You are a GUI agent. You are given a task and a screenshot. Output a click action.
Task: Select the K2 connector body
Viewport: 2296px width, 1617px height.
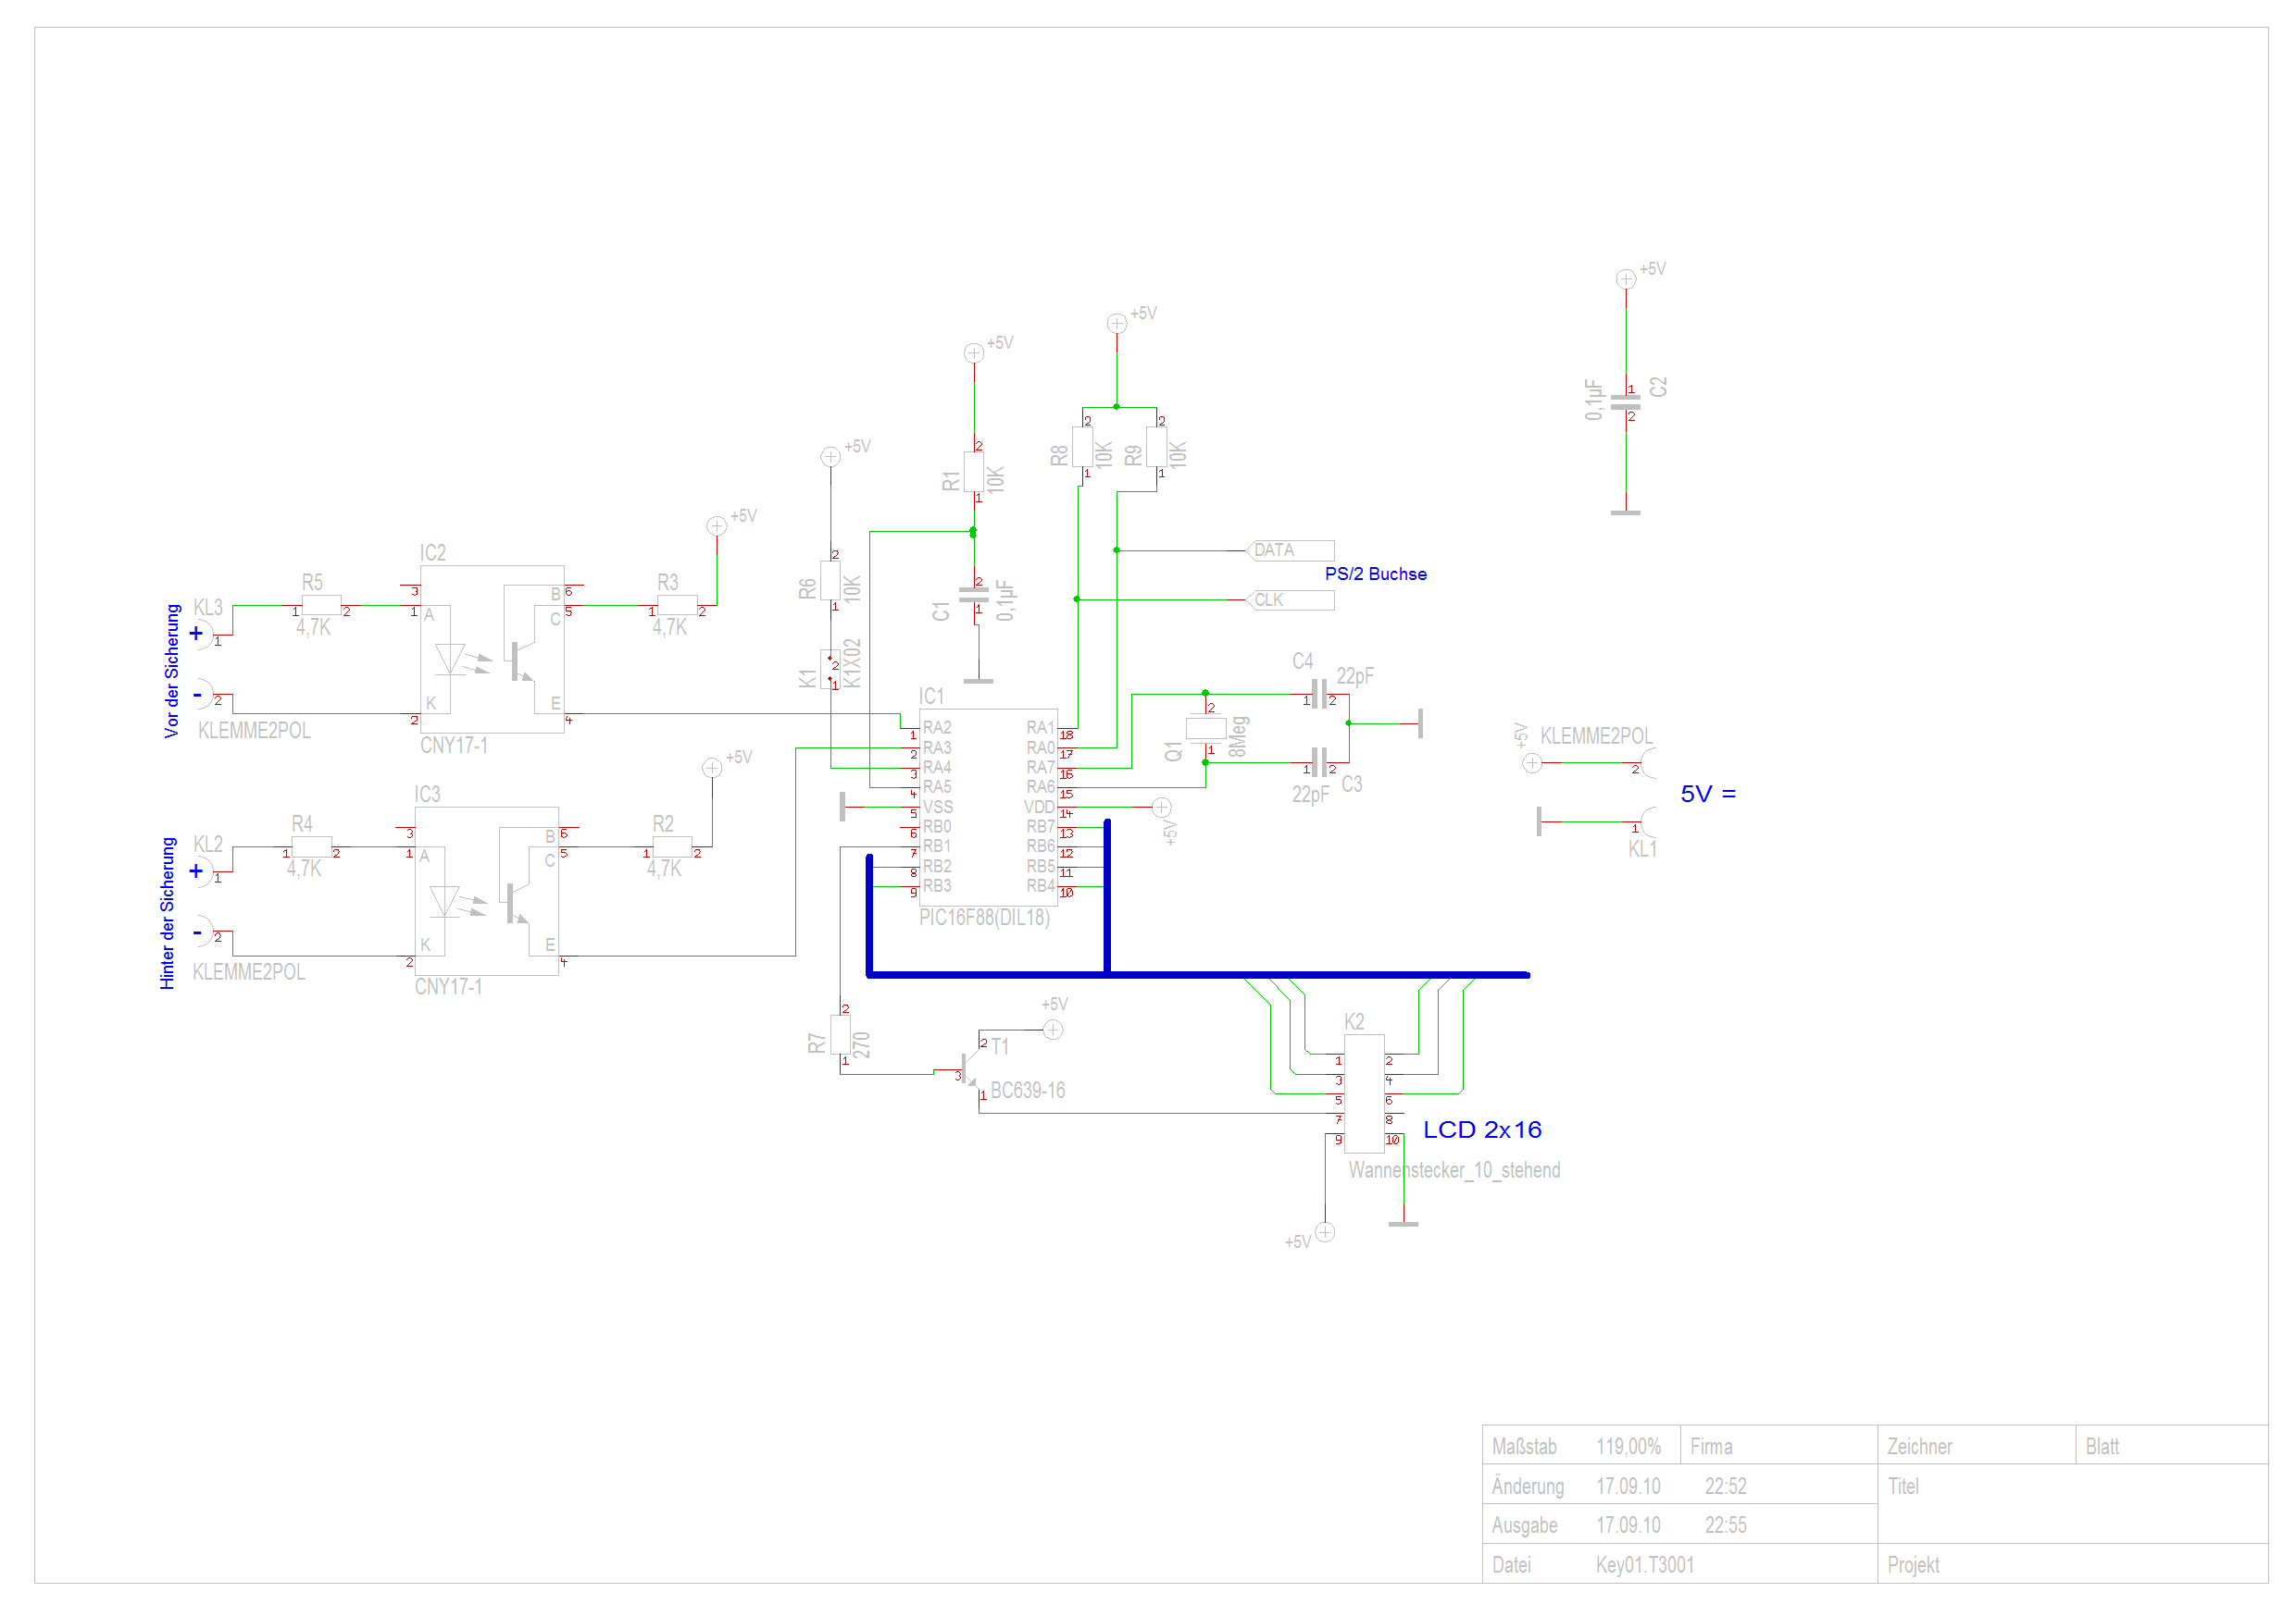coord(1364,1094)
